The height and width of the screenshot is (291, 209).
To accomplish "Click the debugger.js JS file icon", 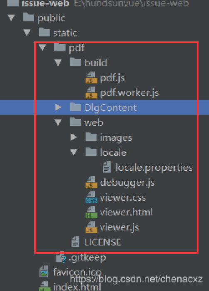I will pyautogui.click(x=91, y=182).
